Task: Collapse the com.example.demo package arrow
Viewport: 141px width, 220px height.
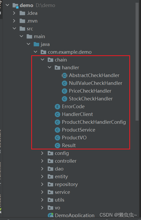Action: [x=35, y=52]
